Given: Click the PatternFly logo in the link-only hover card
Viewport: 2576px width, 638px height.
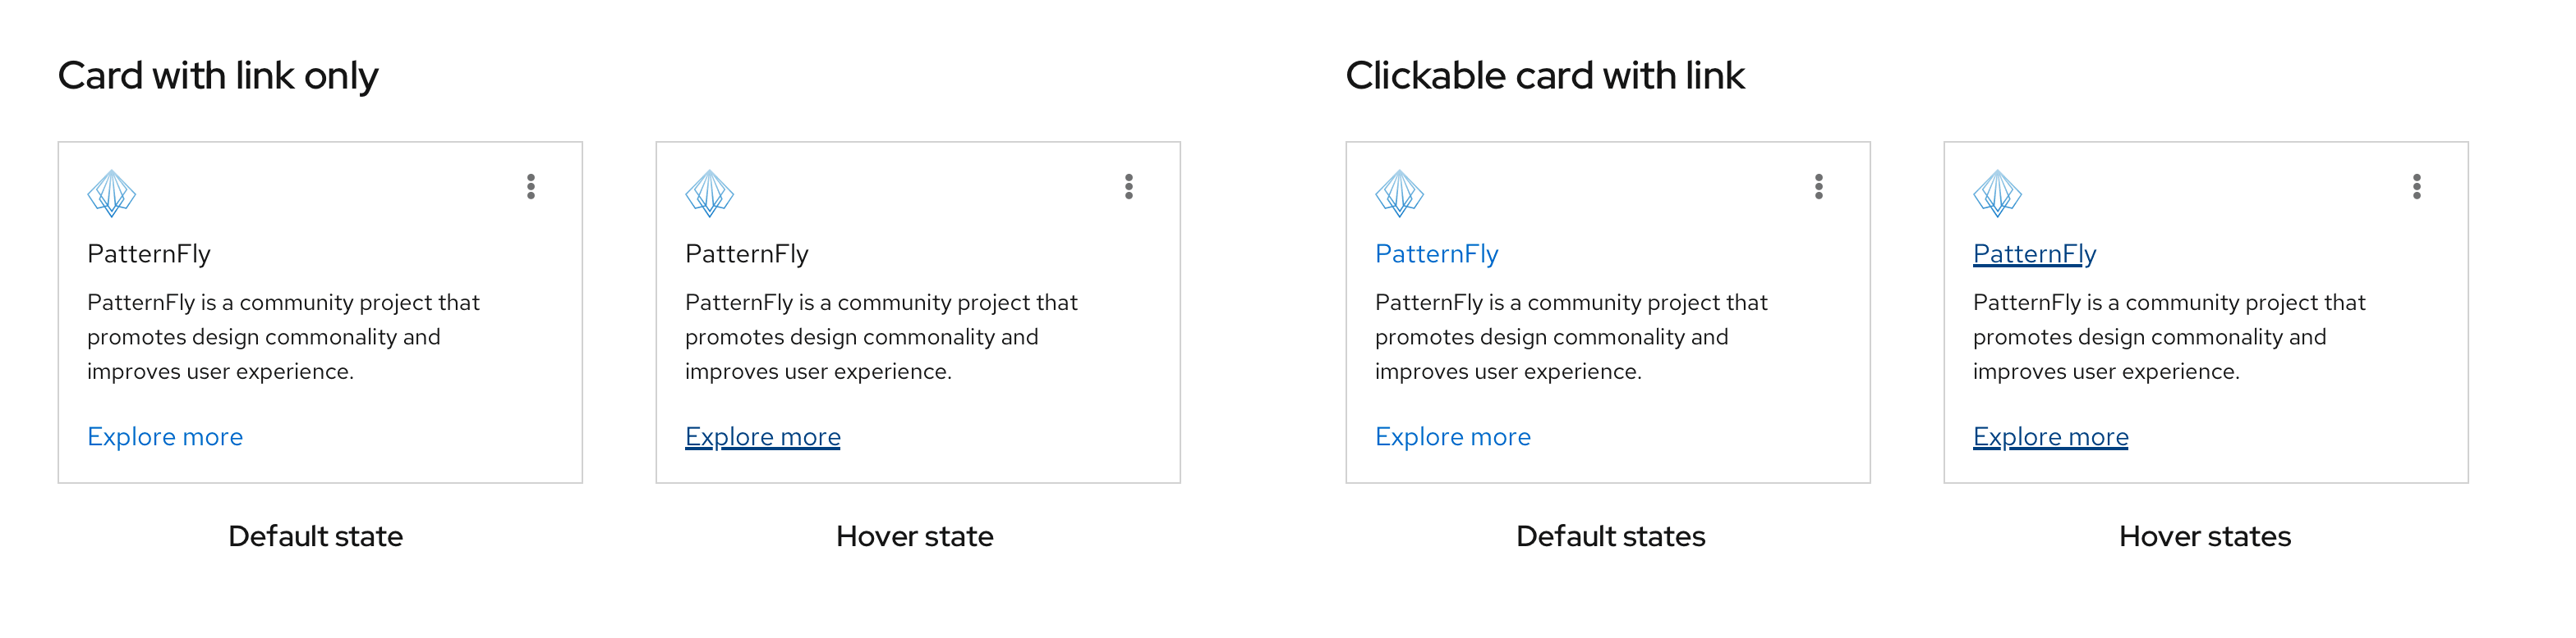Looking at the screenshot, I should pos(709,193).
